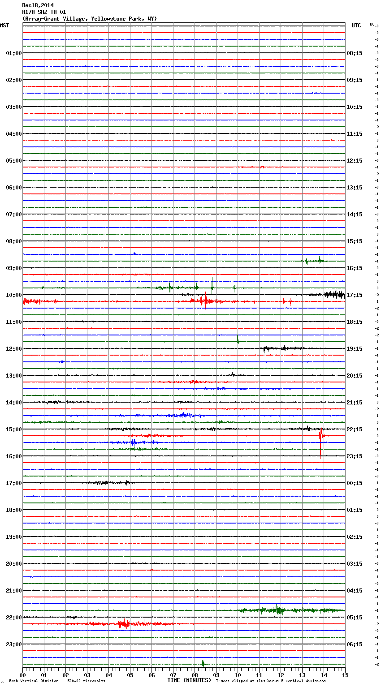Screen dimensions: 381x687
Task: Click the 04:15 UTC row label
Action: click(355, 591)
